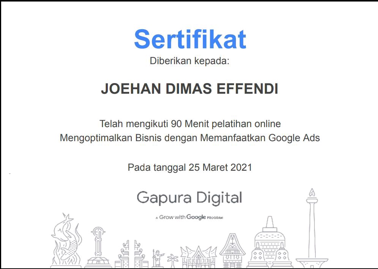The height and width of the screenshot is (269, 378).
Task: Select the "Diberikan kepada:" line
Action: point(190,61)
